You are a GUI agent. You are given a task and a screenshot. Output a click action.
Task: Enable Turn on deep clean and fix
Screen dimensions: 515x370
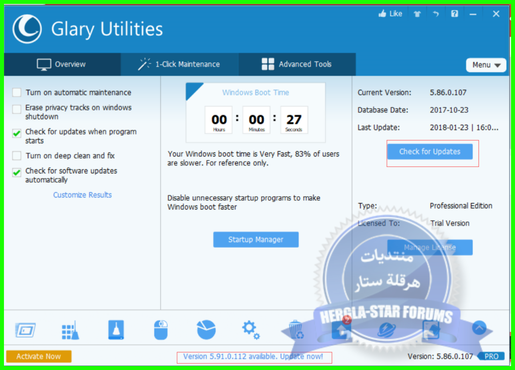click(x=17, y=156)
